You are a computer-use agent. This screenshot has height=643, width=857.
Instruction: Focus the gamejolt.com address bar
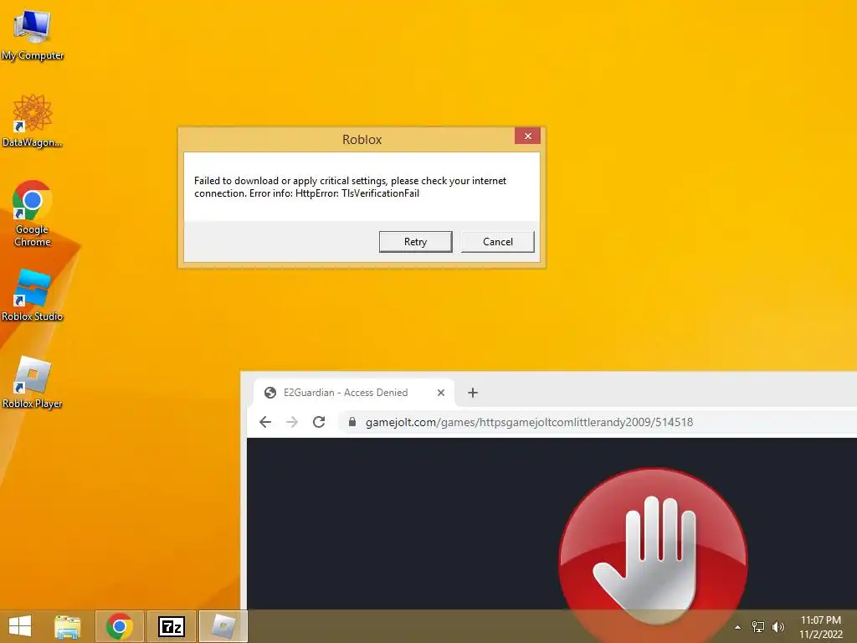tap(598, 422)
